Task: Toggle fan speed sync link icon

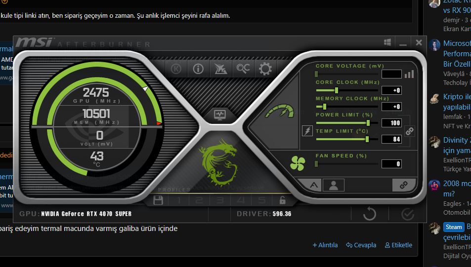Action: (404, 185)
